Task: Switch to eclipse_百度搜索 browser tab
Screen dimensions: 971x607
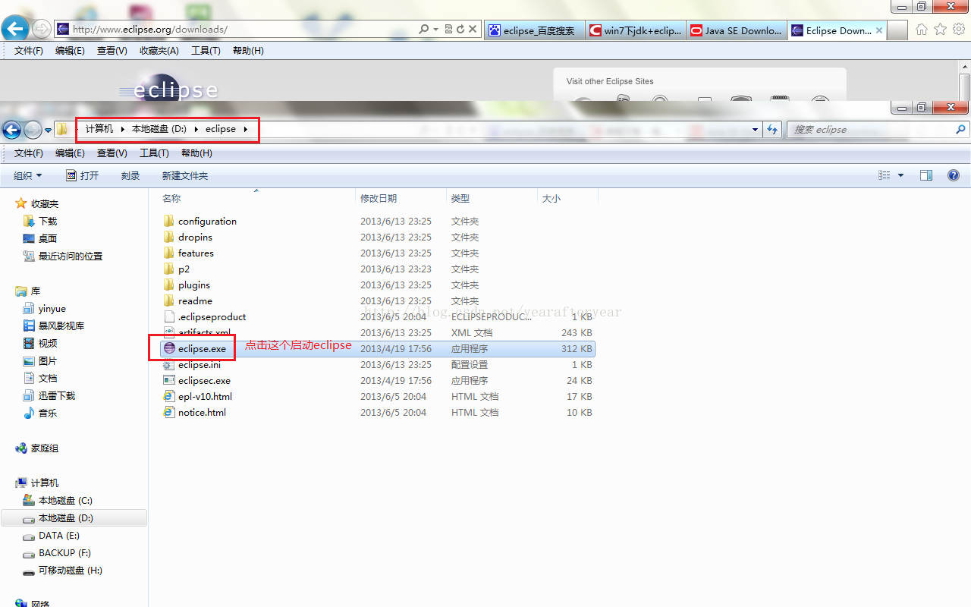Action: click(x=533, y=30)
